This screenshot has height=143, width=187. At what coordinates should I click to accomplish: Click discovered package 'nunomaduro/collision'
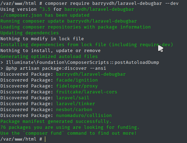[84, 116]
